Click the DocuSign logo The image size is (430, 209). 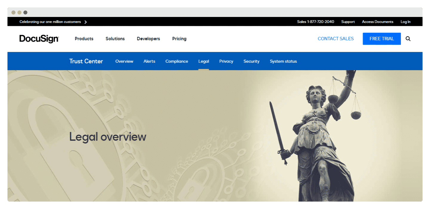(x=39, y=39)
